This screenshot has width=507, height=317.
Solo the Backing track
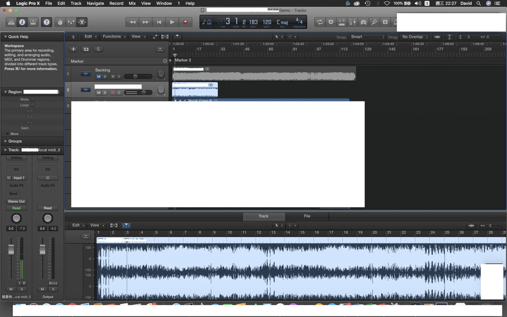tap(105, 77)
